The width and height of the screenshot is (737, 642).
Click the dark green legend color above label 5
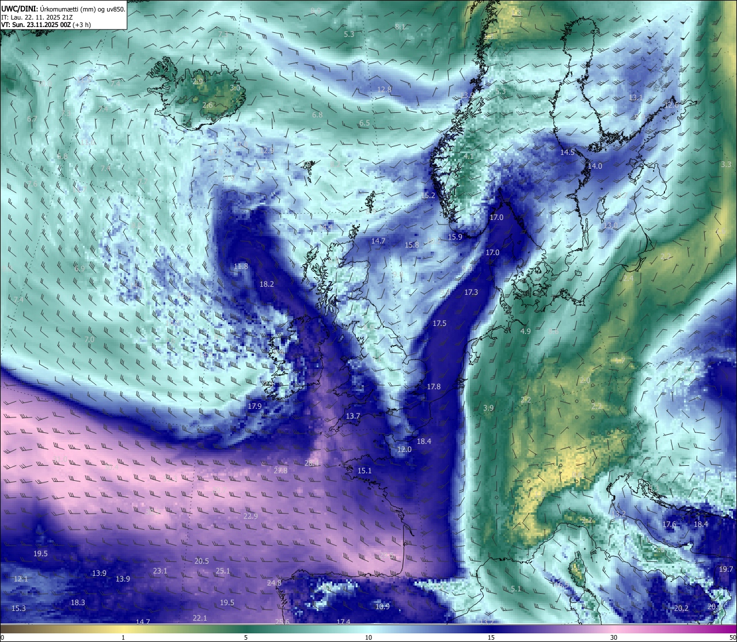tap(246, 628)
